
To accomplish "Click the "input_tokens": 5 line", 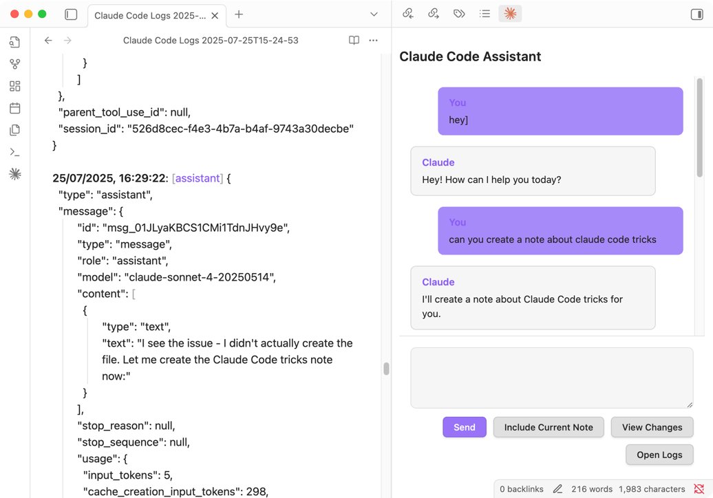I will (128, 475).
